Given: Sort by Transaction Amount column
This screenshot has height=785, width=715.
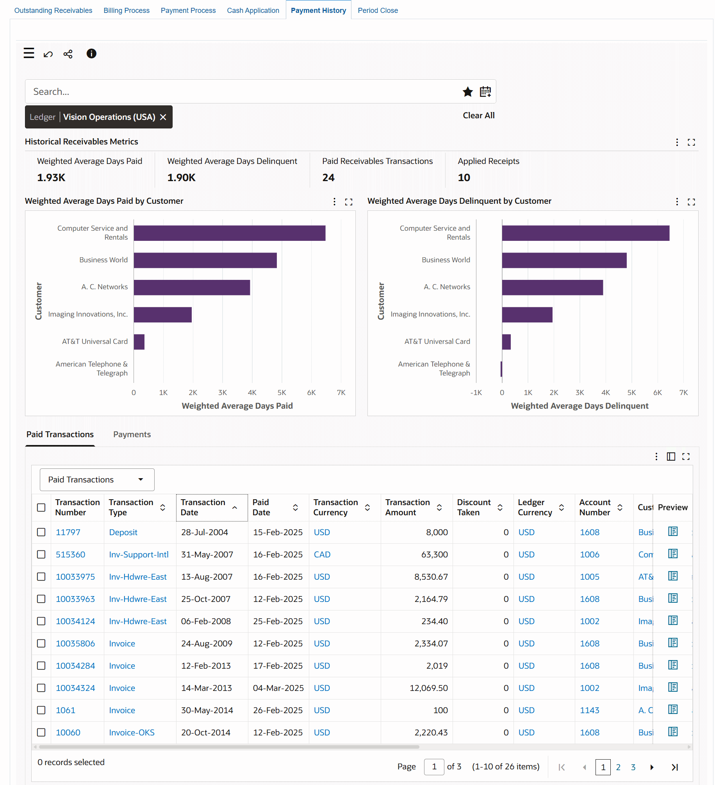Looking at the screenshot, I should 439,507.
